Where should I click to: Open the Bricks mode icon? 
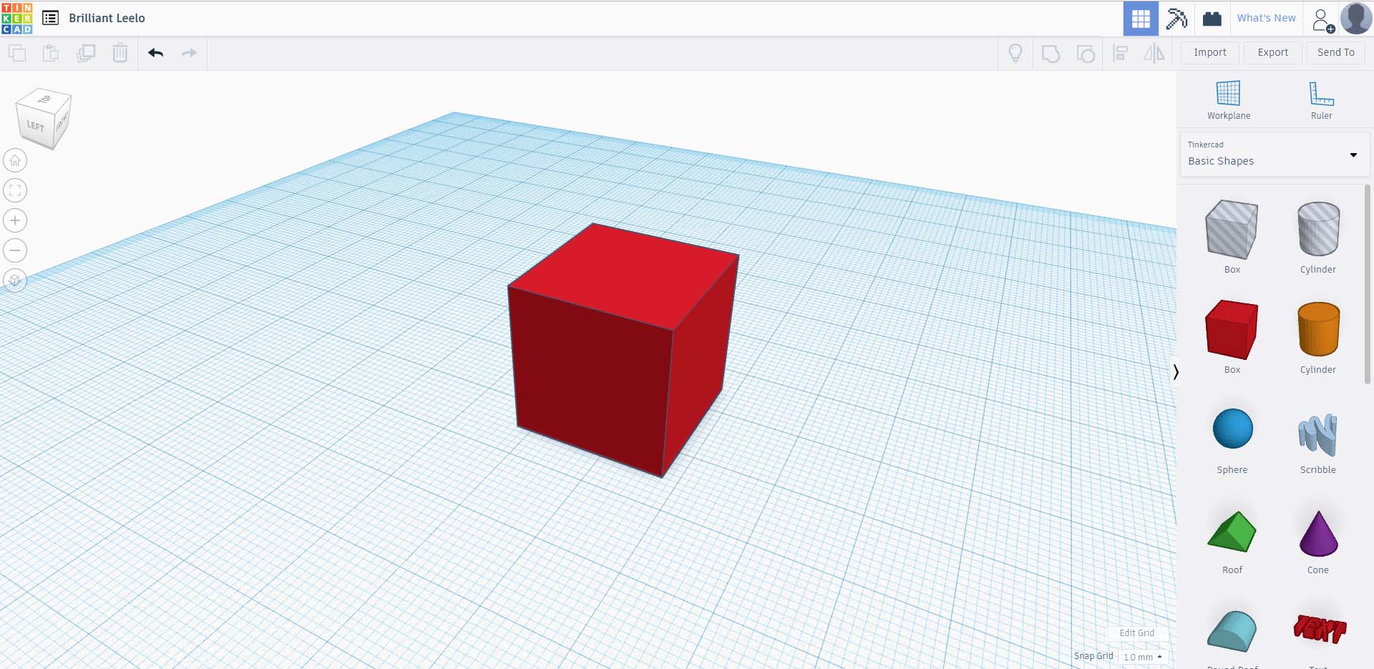1212,19
